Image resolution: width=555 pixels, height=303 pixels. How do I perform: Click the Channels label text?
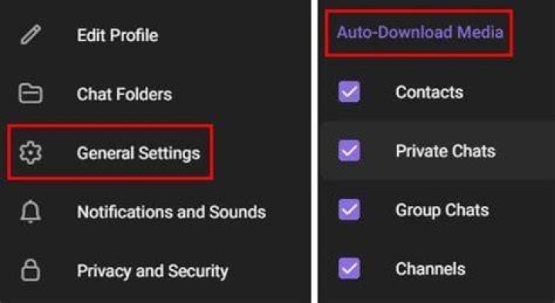pos(430,268)
